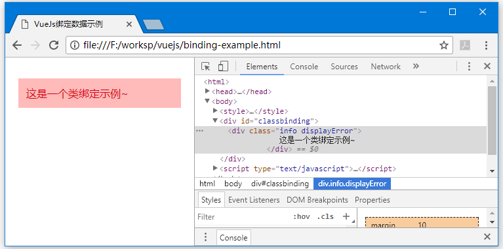This screenshot has width=503, height=249.
Task: Switch to the Elements tab
Action: point(262,67)
